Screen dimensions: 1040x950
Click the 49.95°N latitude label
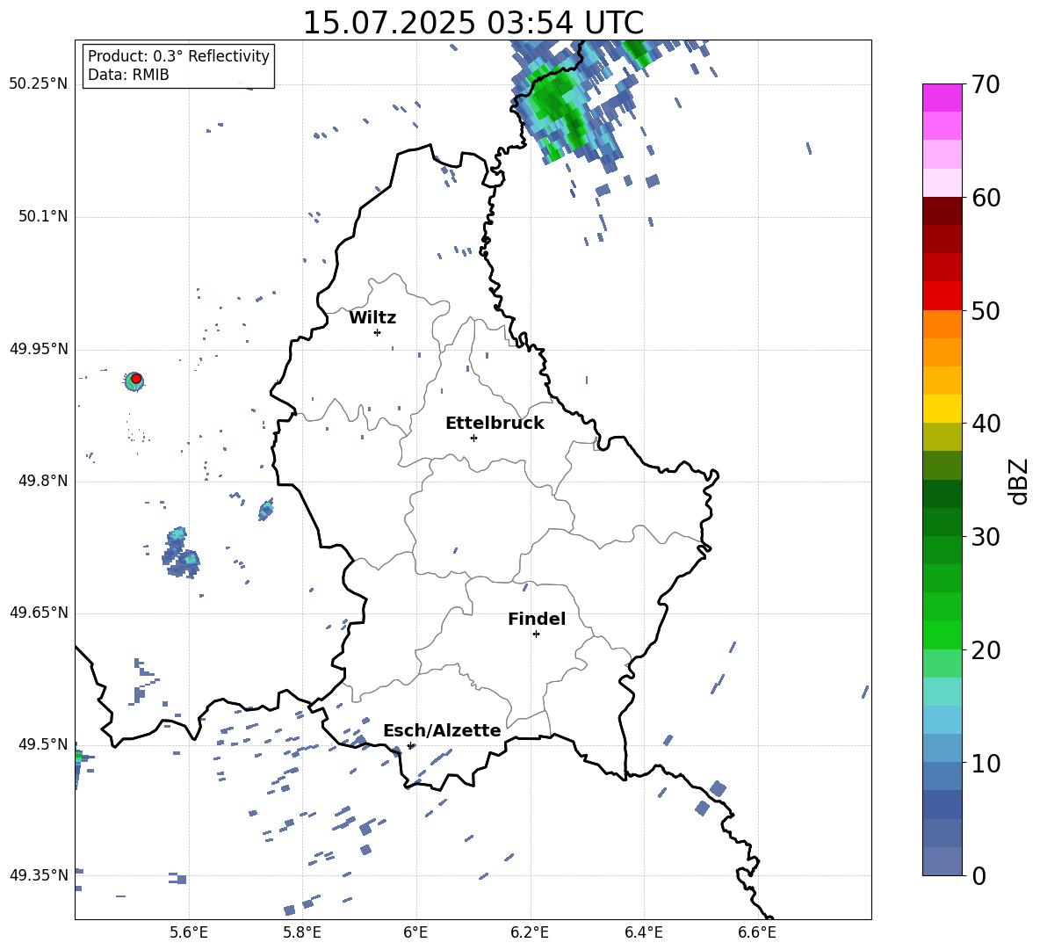tap(39, 349)
